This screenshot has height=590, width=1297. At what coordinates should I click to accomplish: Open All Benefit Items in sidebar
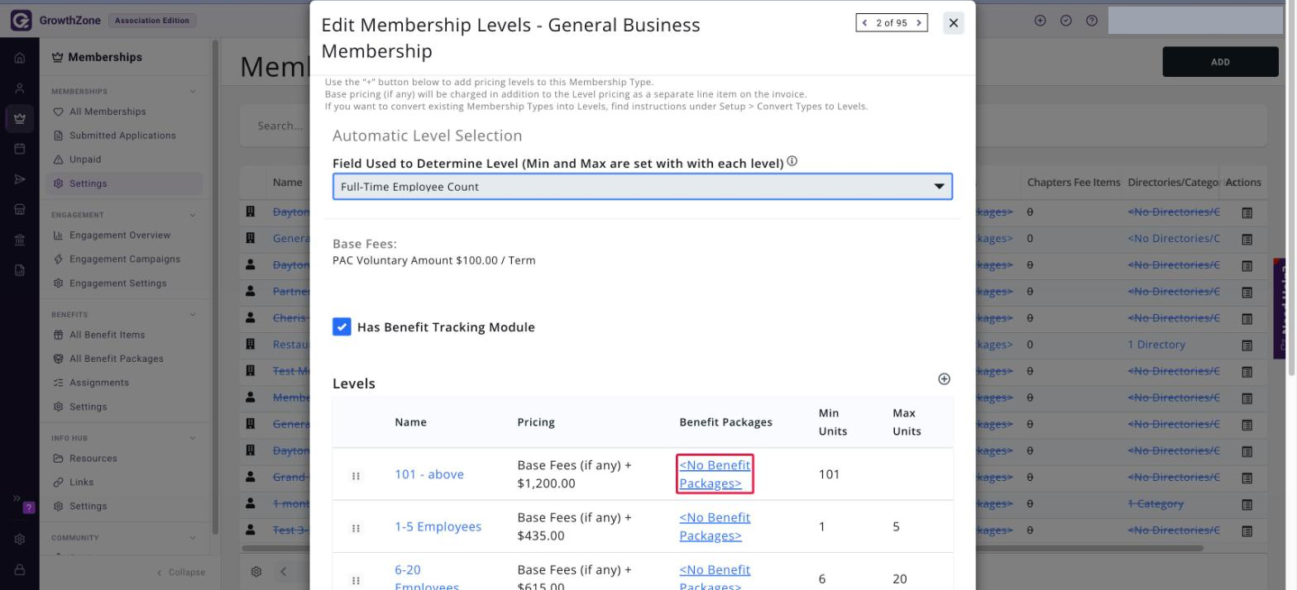(107, 335)
